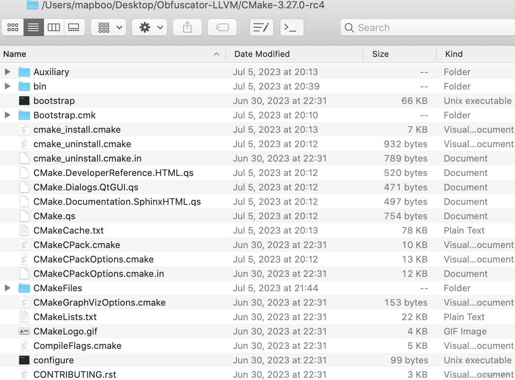Click the CMakeLogo.gif file name
The height and width of the screenshot is (380, 515).
(x=65, y=331)
